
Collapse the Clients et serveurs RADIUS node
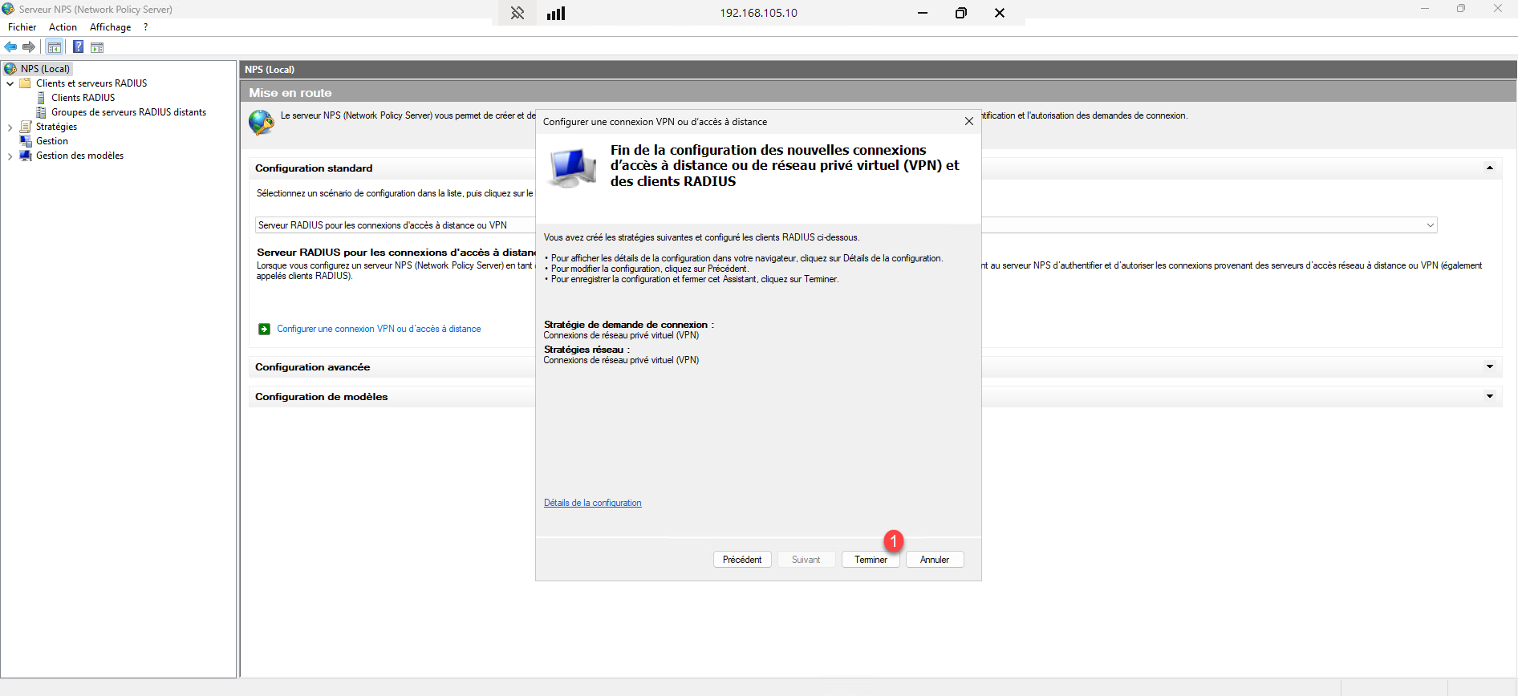[10, 83]
